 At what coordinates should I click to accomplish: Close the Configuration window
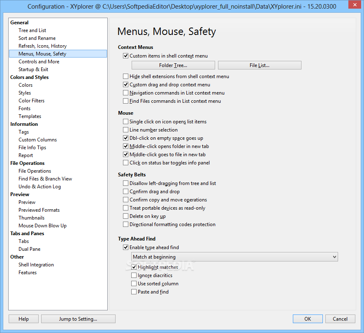[x=355, y=5]
